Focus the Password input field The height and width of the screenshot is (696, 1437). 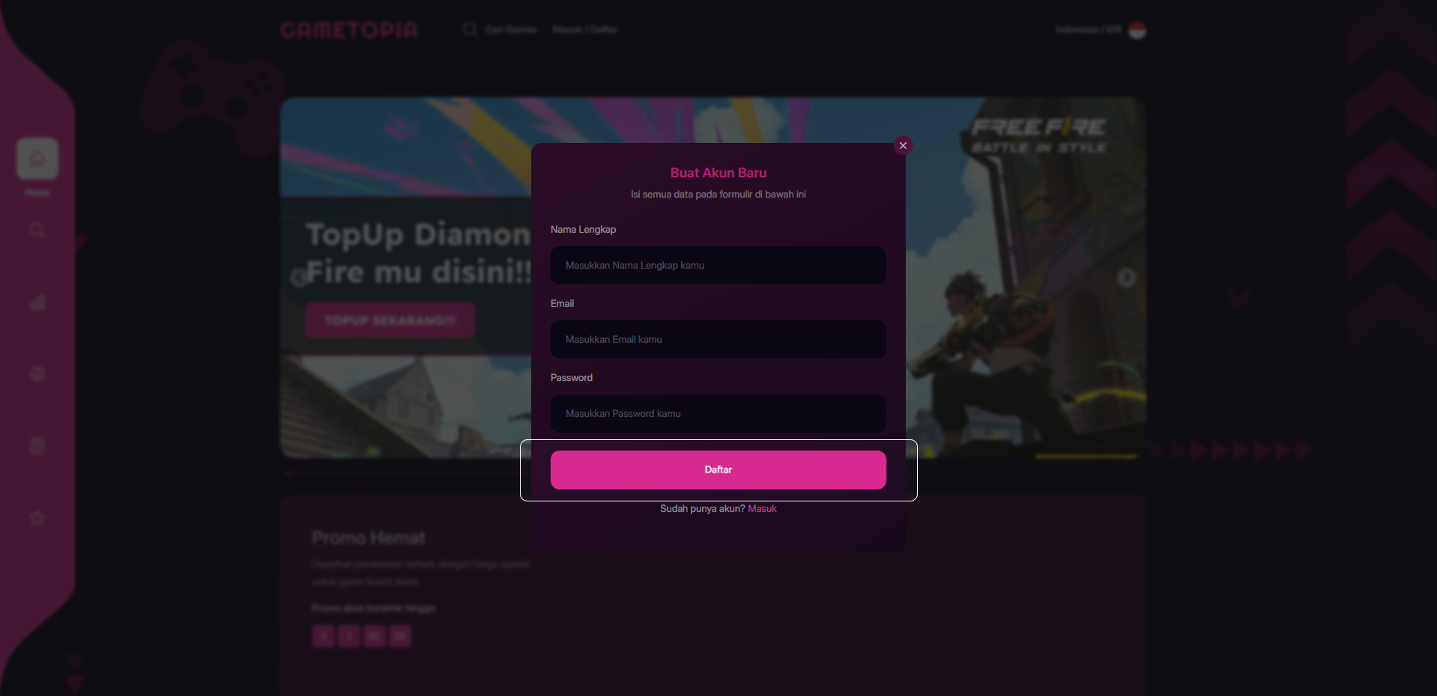pyautogui.click(x=718, y=414)
